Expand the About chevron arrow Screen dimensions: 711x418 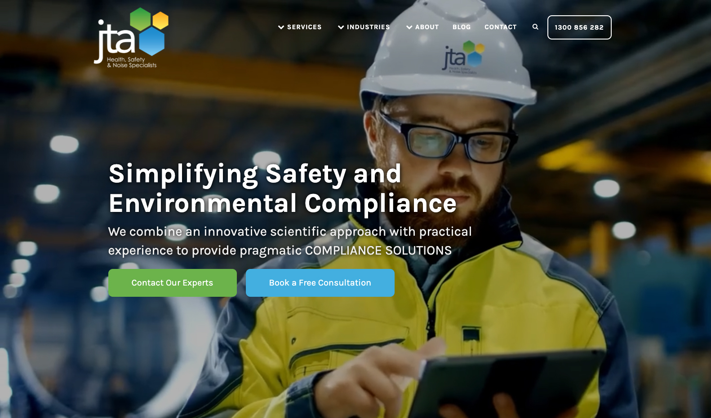coord(409,27)
